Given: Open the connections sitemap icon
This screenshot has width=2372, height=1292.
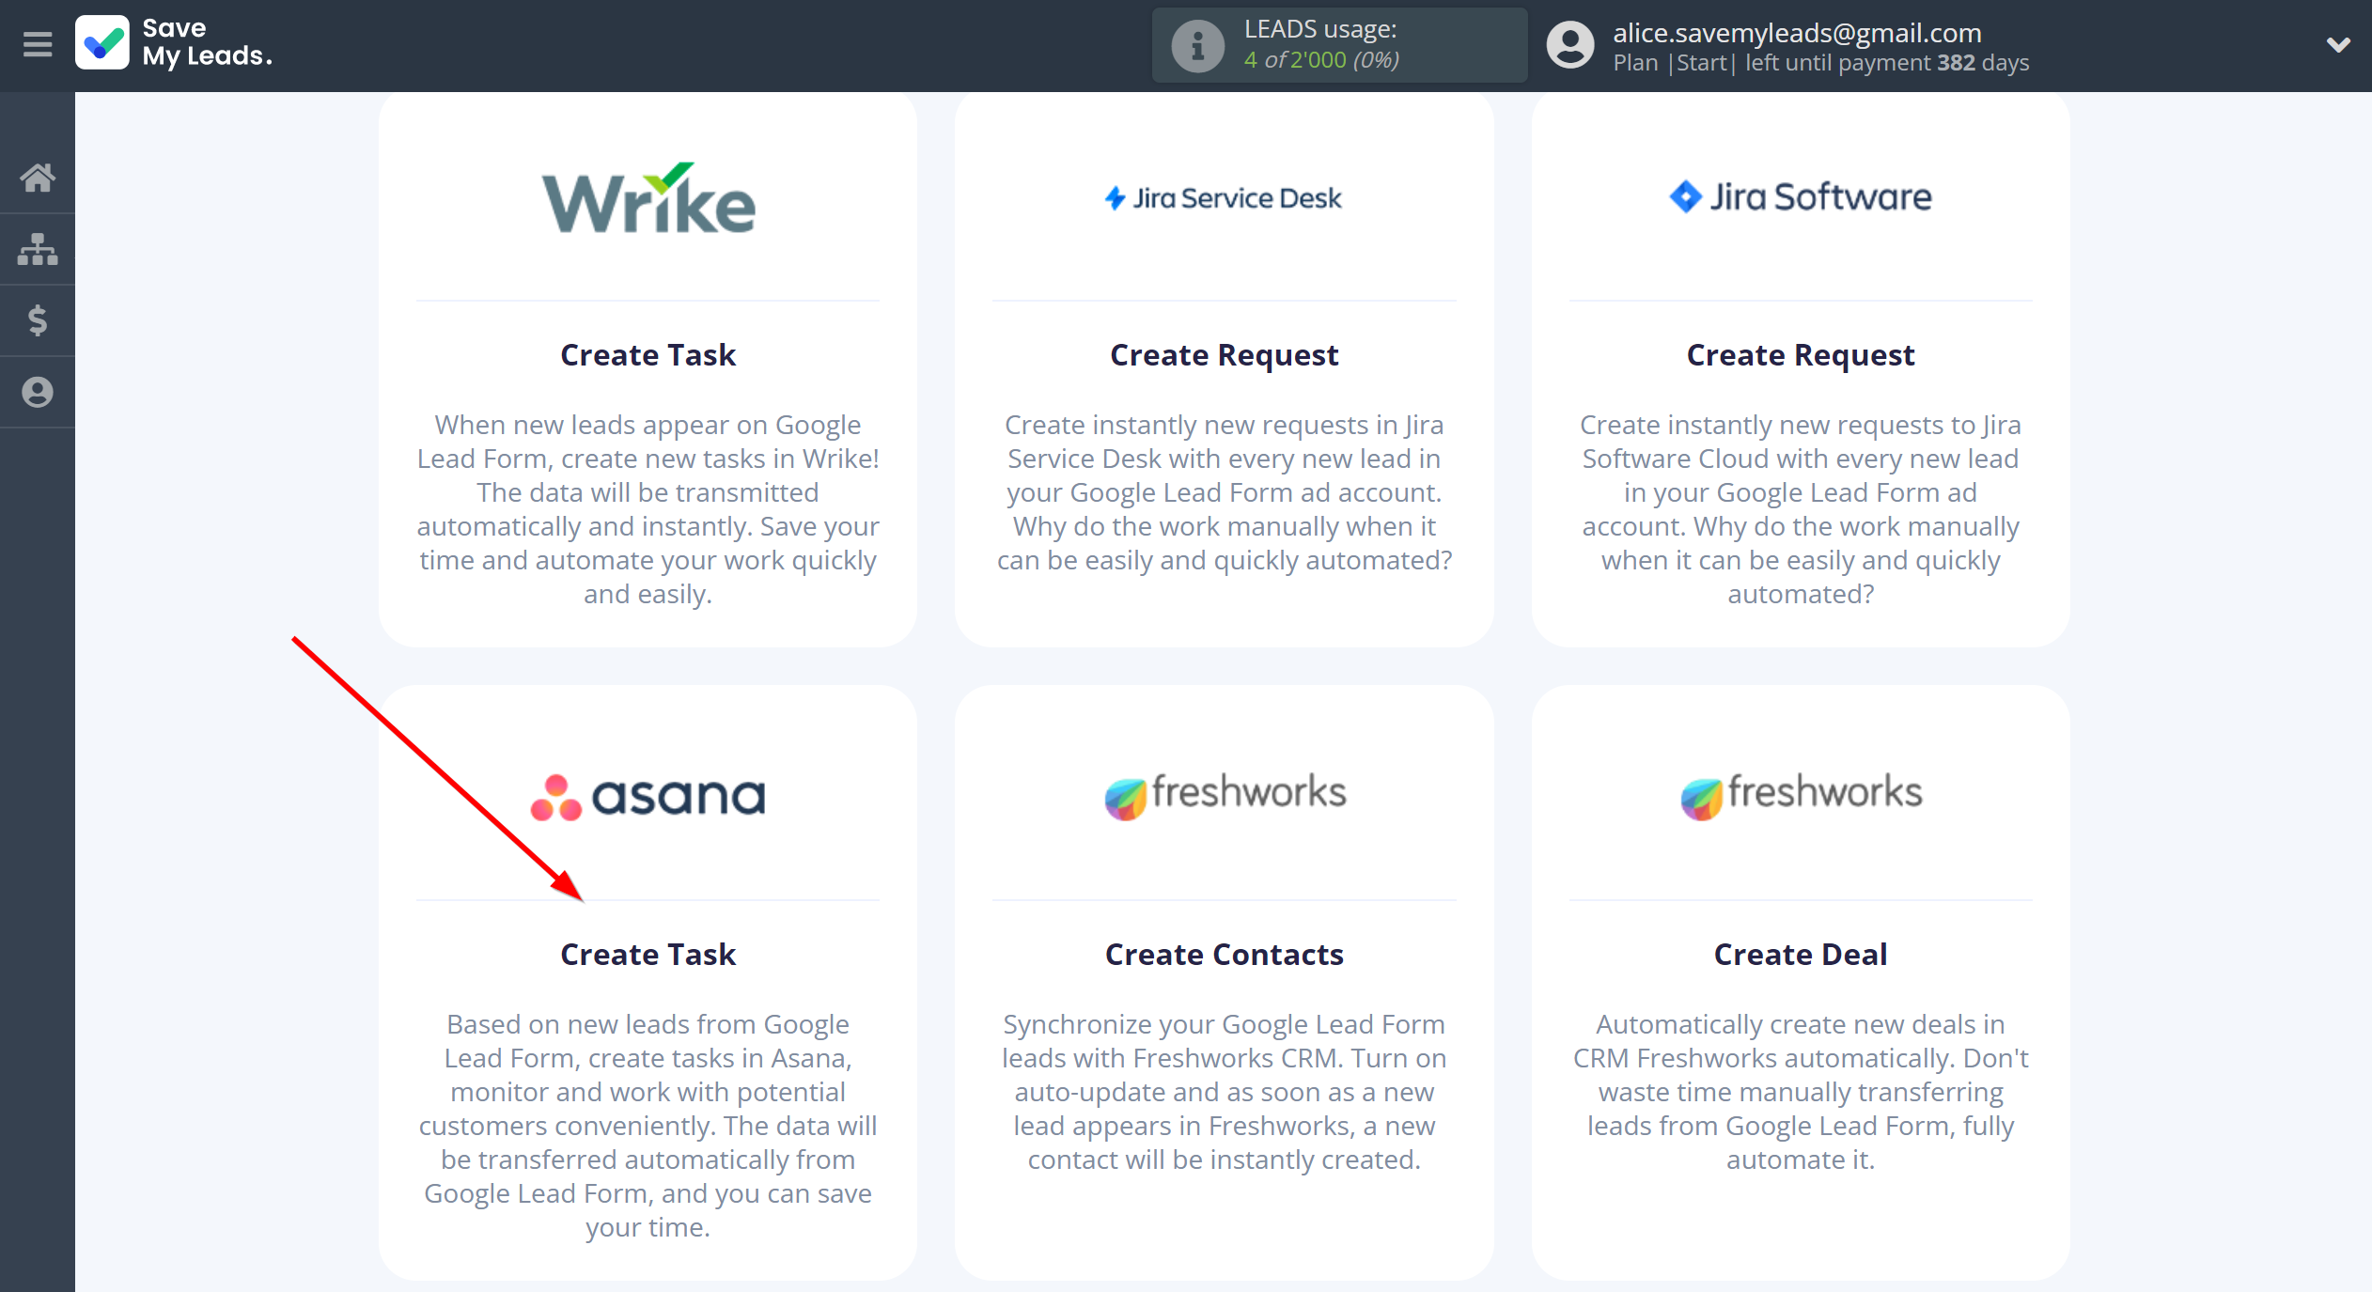Looking at the screenshot, I should pos(38,249).
